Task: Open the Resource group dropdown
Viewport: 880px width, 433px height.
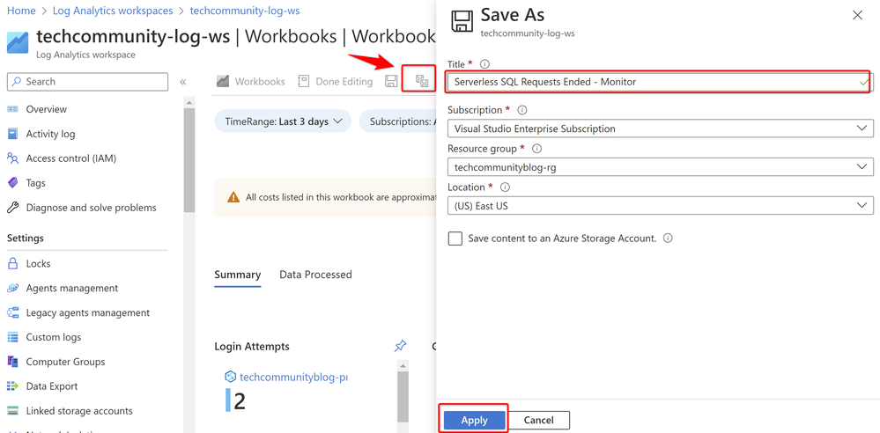Action: click(660, 167)
